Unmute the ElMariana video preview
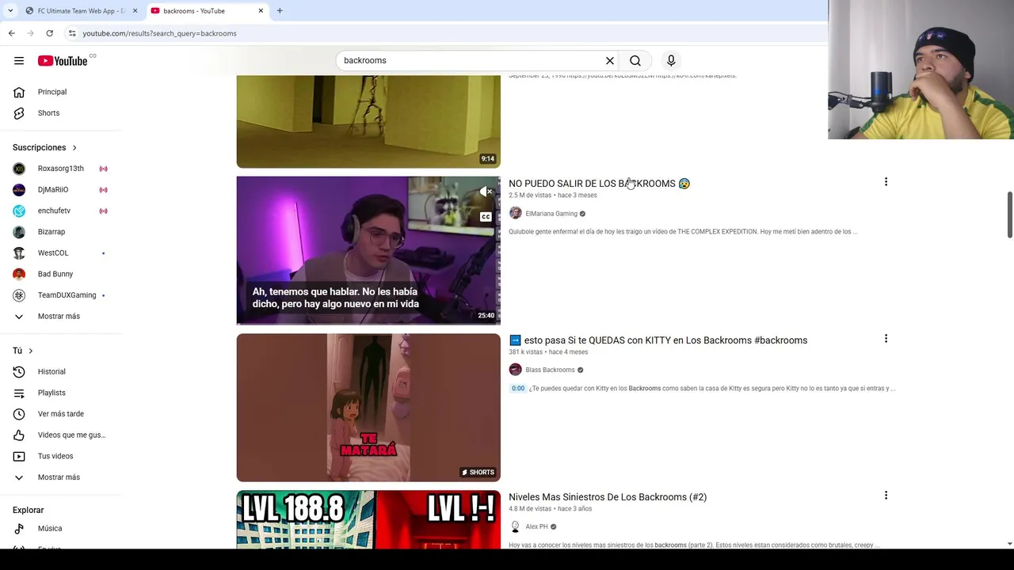Screen dimensions: 1014x570 coord(486,192)
